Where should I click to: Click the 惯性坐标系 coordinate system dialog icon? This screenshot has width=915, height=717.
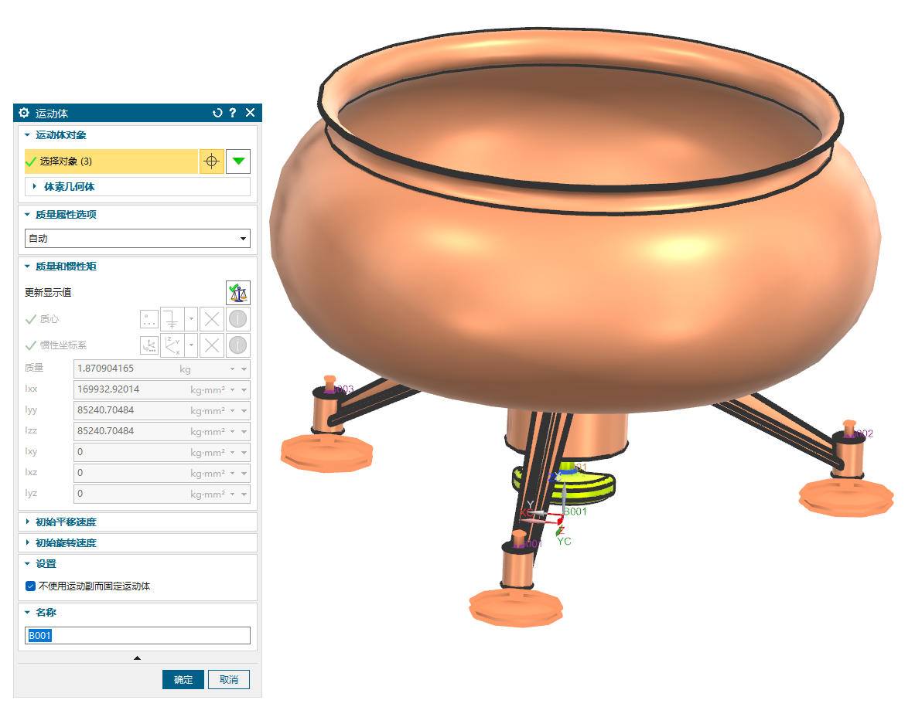(x=149, y=345)
